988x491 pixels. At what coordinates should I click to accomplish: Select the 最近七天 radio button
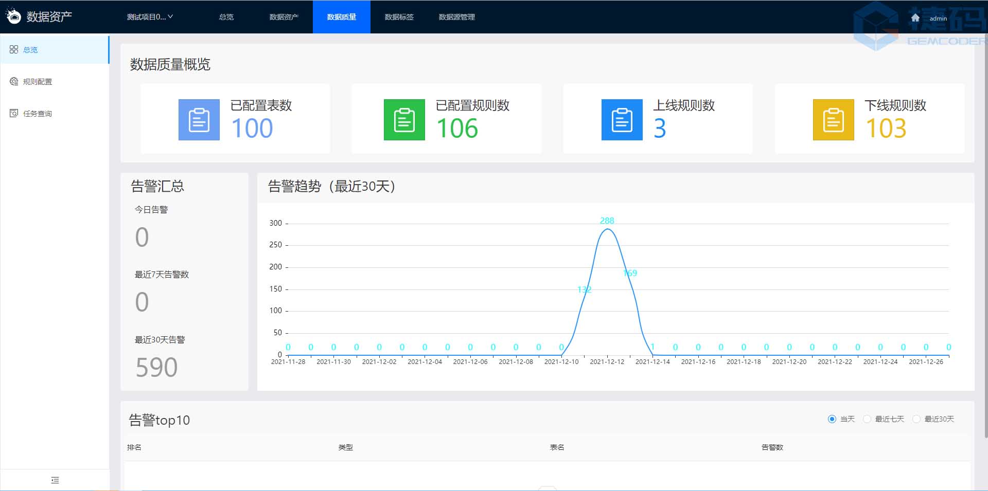(867, 419)
